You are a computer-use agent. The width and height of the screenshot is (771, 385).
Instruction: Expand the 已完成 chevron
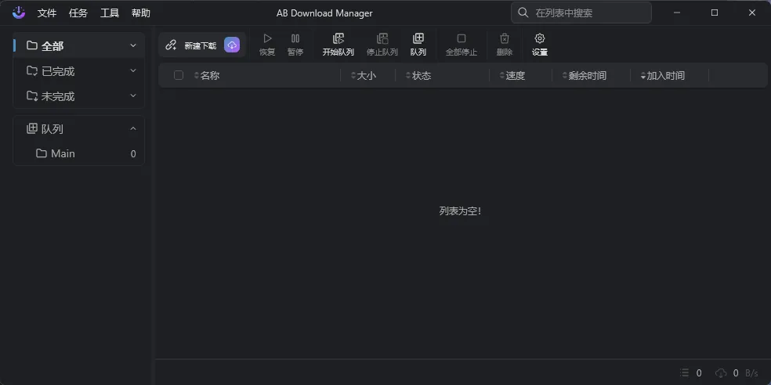pyautogui.click(x=133, y=70)
